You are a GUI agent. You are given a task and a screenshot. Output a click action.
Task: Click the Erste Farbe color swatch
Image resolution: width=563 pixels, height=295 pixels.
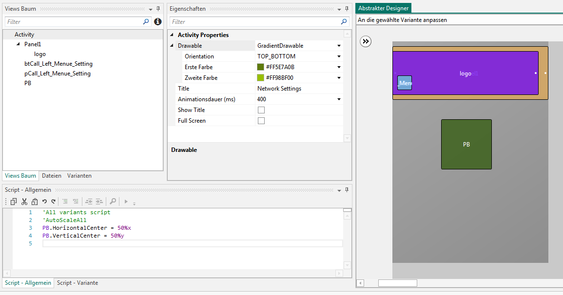pyautogui.click(x=260, y=67)
